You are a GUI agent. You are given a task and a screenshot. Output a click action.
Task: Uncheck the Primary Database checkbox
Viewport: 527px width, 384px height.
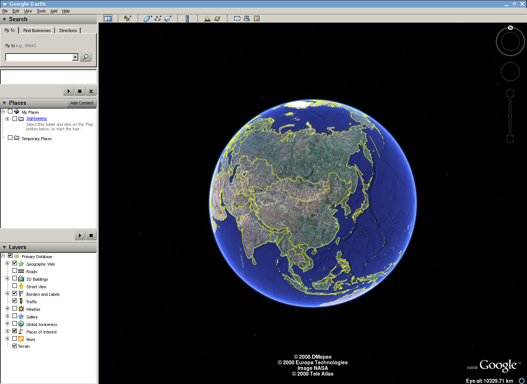10,256
